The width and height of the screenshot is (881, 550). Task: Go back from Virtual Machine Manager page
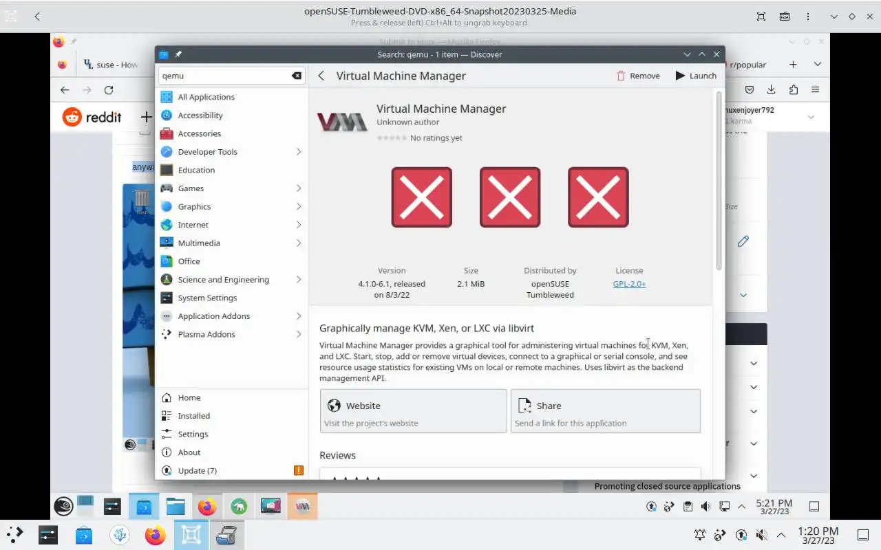click(x=321, y=76)
